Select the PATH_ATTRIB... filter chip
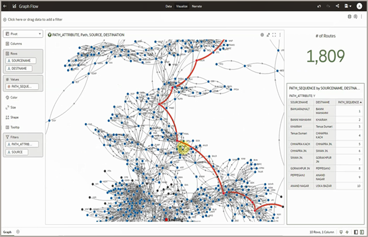This screenshot has width=368, height=237. (x=22, y=144)
